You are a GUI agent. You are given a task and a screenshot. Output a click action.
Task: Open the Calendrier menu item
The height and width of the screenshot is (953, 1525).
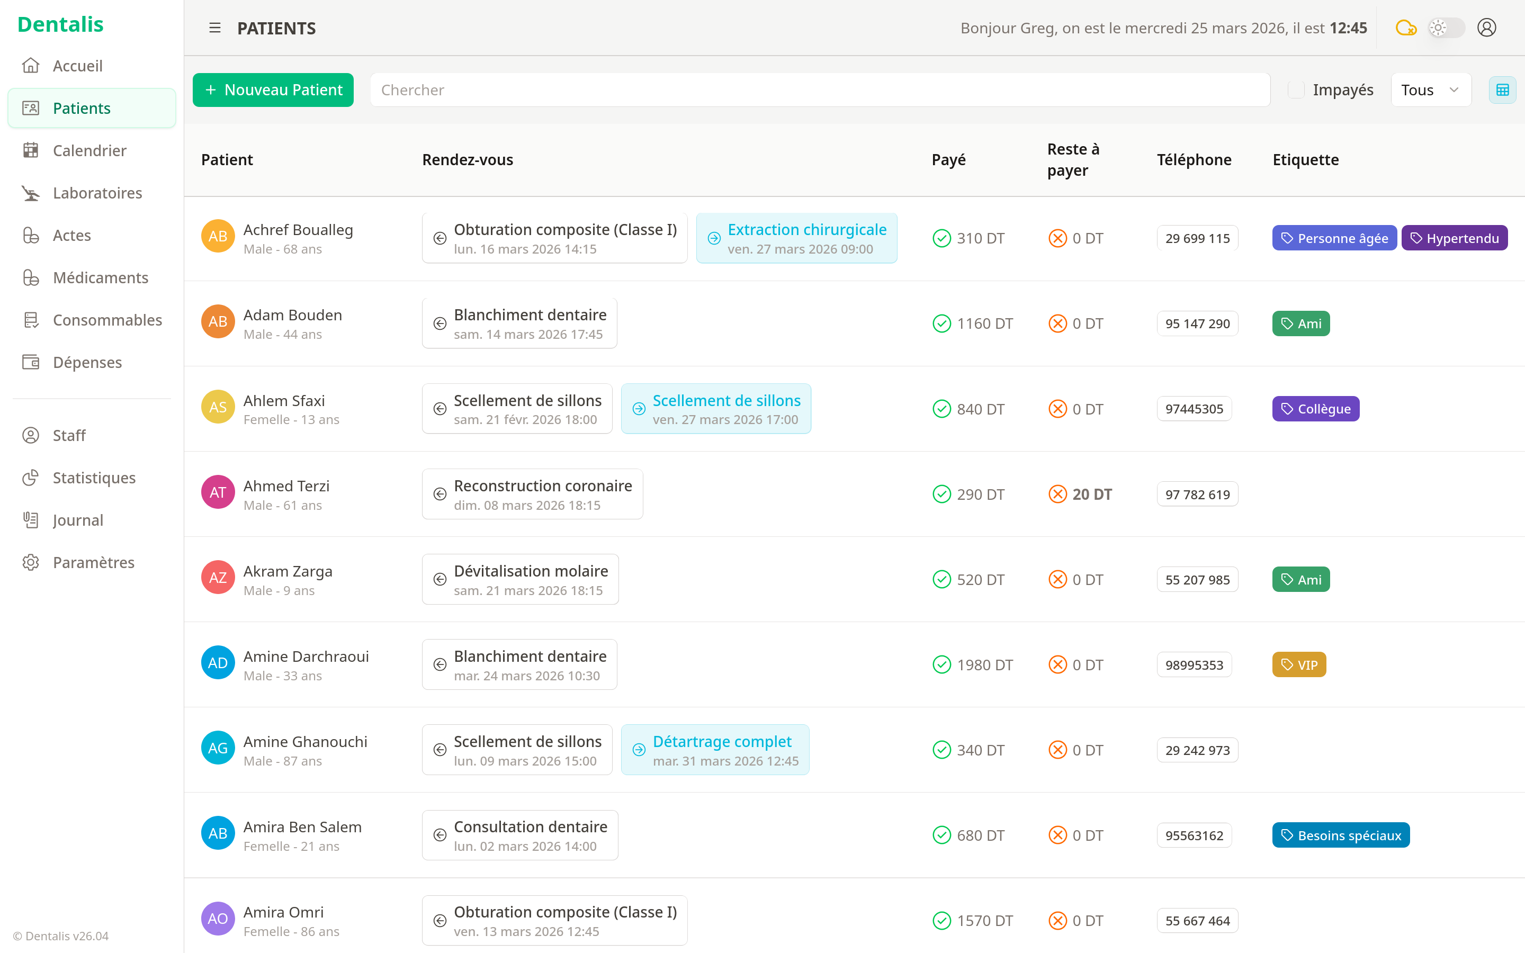click(89, 151)
